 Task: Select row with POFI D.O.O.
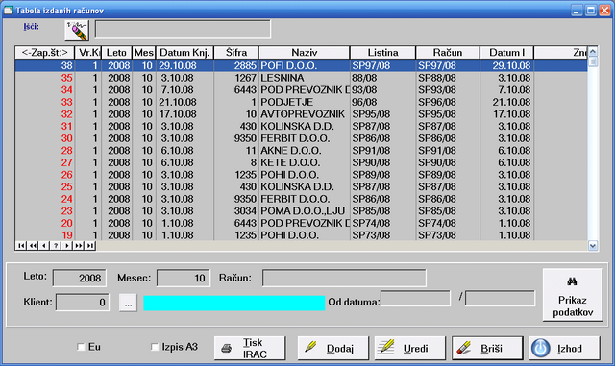tap(301, 65)
